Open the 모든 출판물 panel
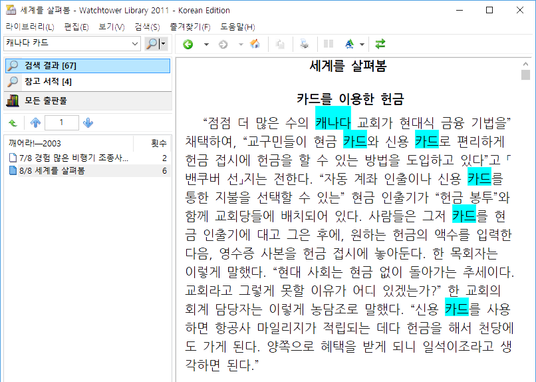The image size is (536, 382). pyautogui.click(x=88, y=100)
